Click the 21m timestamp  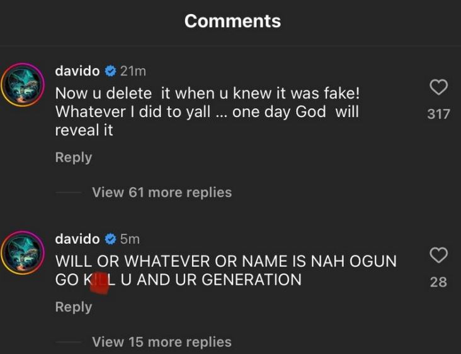point(133,71)
